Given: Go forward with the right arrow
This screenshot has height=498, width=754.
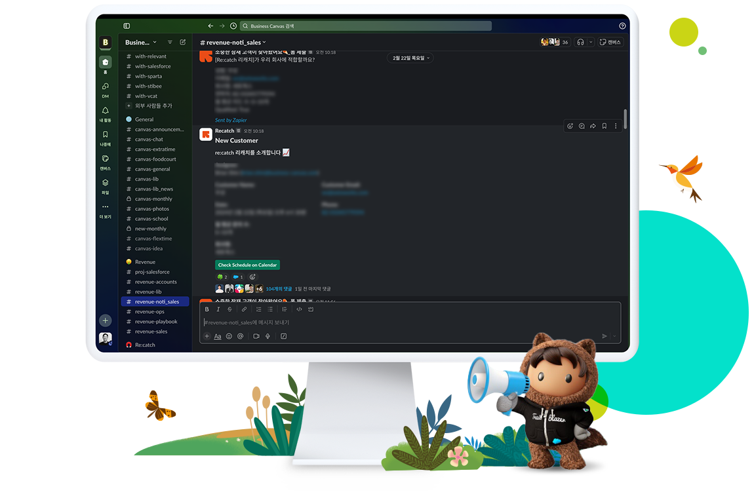Looking at the screenshot, I should tap(222, 26).
